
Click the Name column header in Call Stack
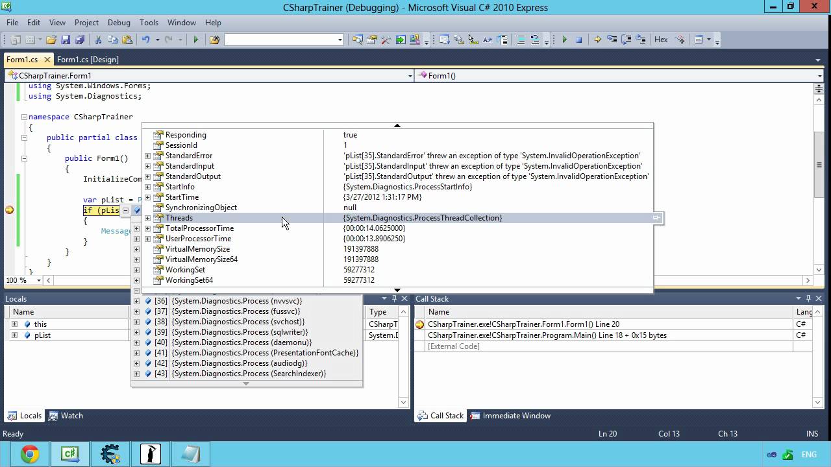pyautogui.click(x=608, y=312)
